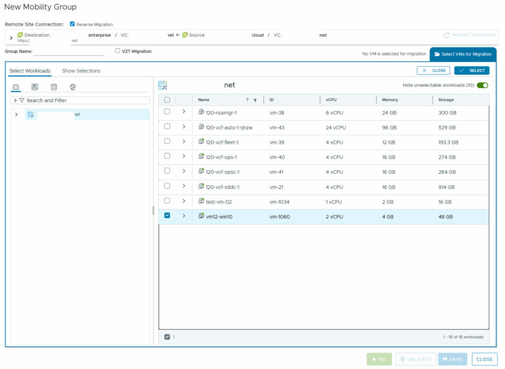The image size is (505, 369).
Task: Click the Reload Connections refresh icon
Action: pyautogui.click(x=446, y=35)
